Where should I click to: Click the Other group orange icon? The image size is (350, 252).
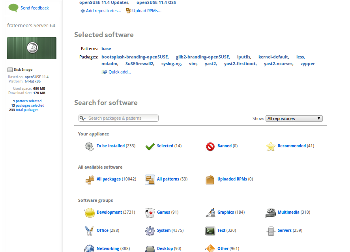click(210, 248)
